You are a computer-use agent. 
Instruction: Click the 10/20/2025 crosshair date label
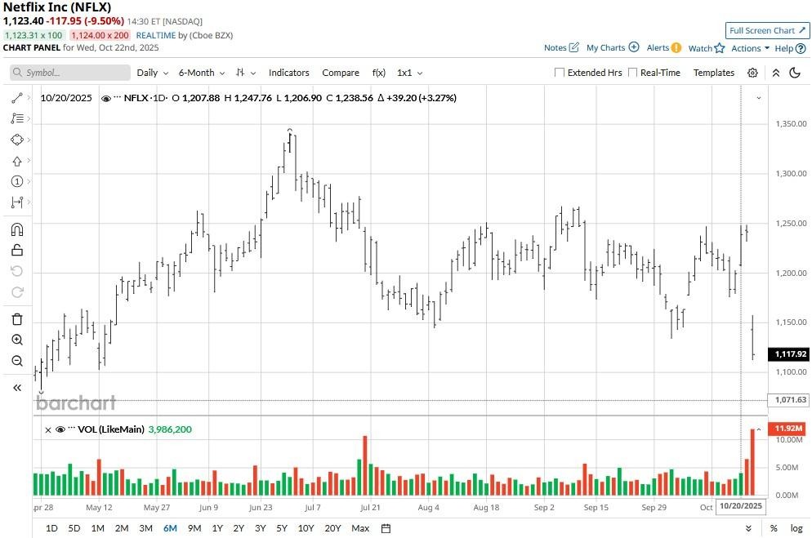click(x=741, y=506)
